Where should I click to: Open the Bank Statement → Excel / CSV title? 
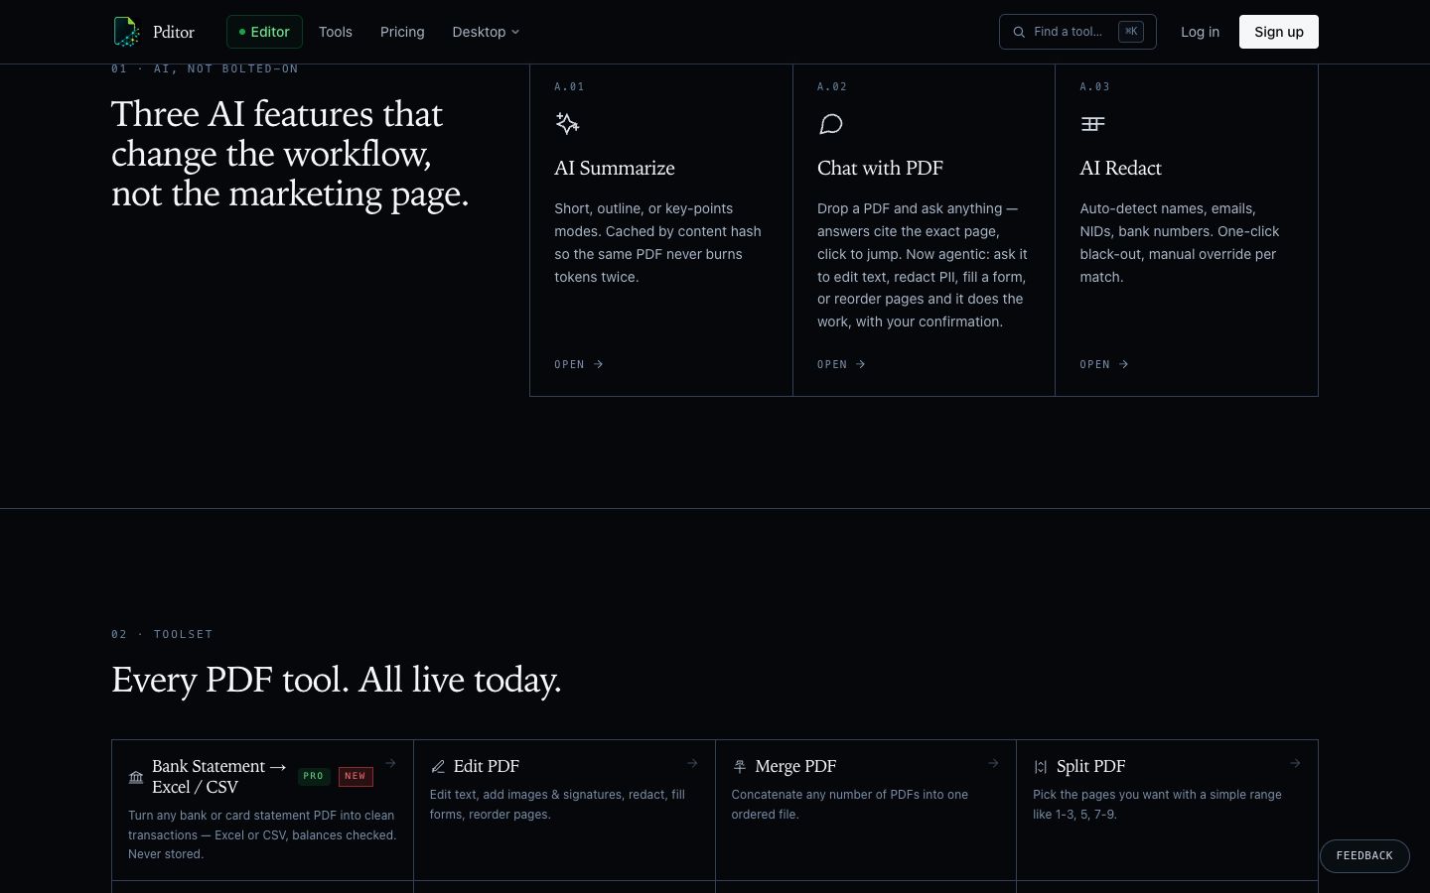point(219,777)
